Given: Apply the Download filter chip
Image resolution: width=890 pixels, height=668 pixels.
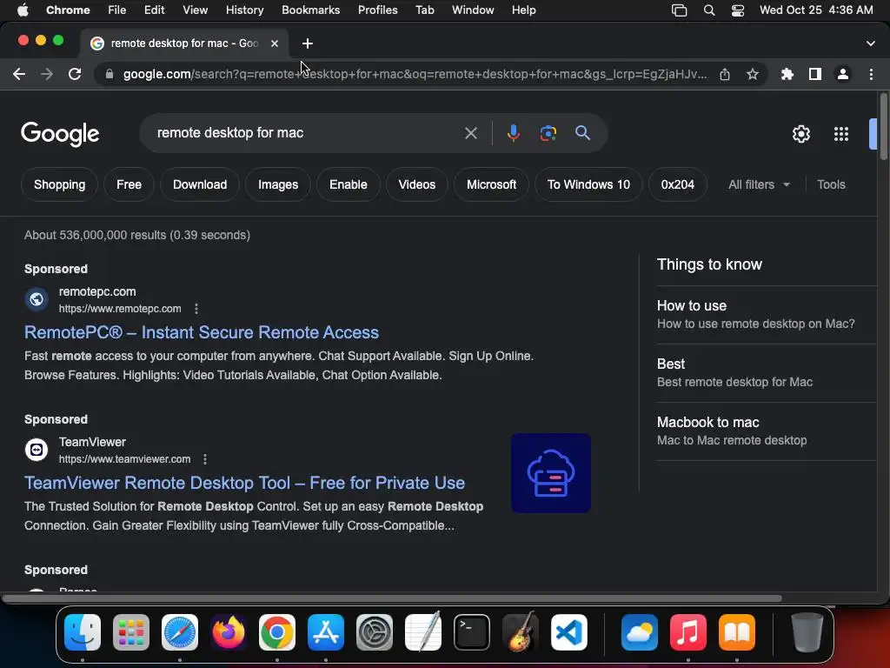Looking at the screenshot, I should click(200, 184).
